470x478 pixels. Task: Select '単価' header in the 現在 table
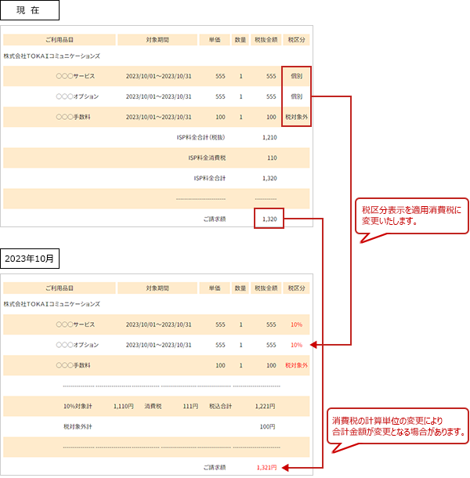click(215, 40)
